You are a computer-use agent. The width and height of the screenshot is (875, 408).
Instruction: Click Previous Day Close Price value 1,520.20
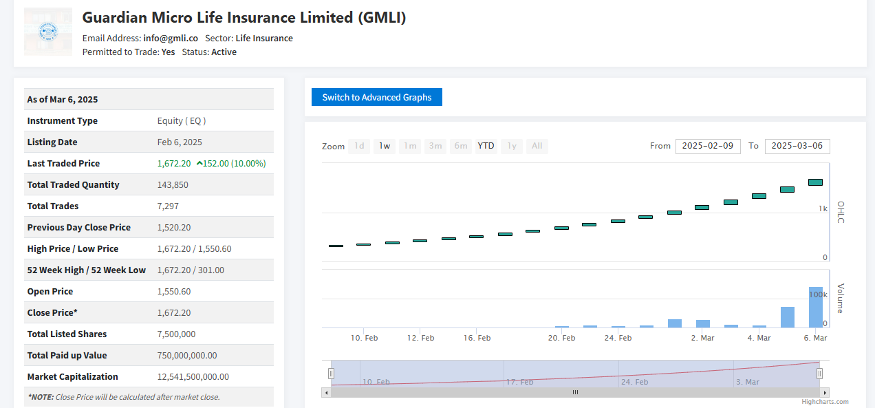(174, 227)
